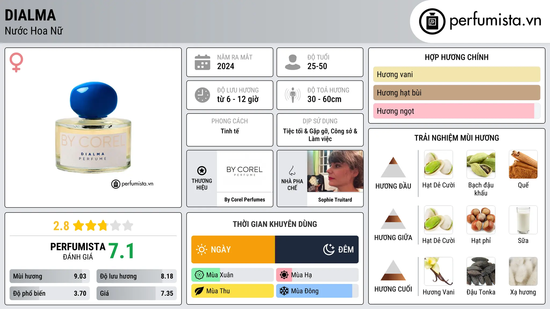The width and height of the screenshot is (550, 309).
Task: Select the Hương vani accord bar
Action: (457, 74)
